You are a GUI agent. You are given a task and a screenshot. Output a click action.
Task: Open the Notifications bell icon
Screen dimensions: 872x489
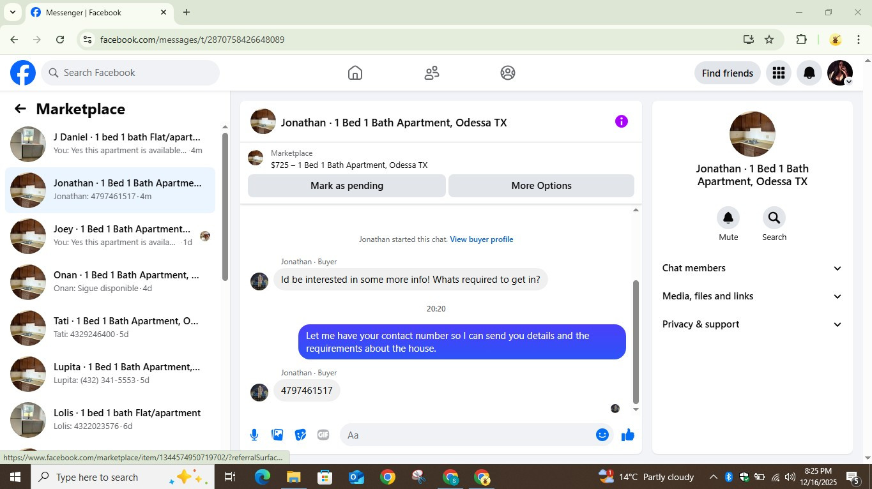pyautogui.click(x=809, y=73)
